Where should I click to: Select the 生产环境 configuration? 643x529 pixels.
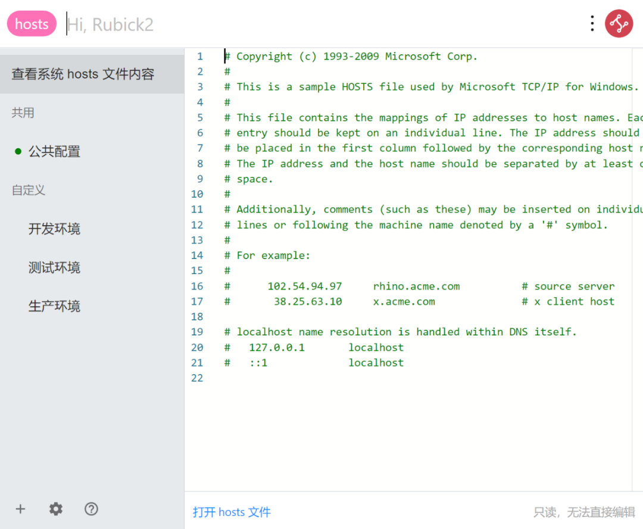coord(55,307)
